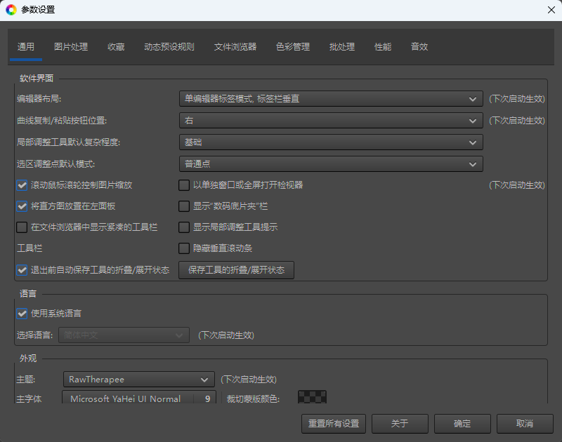Open the 音效 tab
The image size is (562, 442).
pos(419,47)
